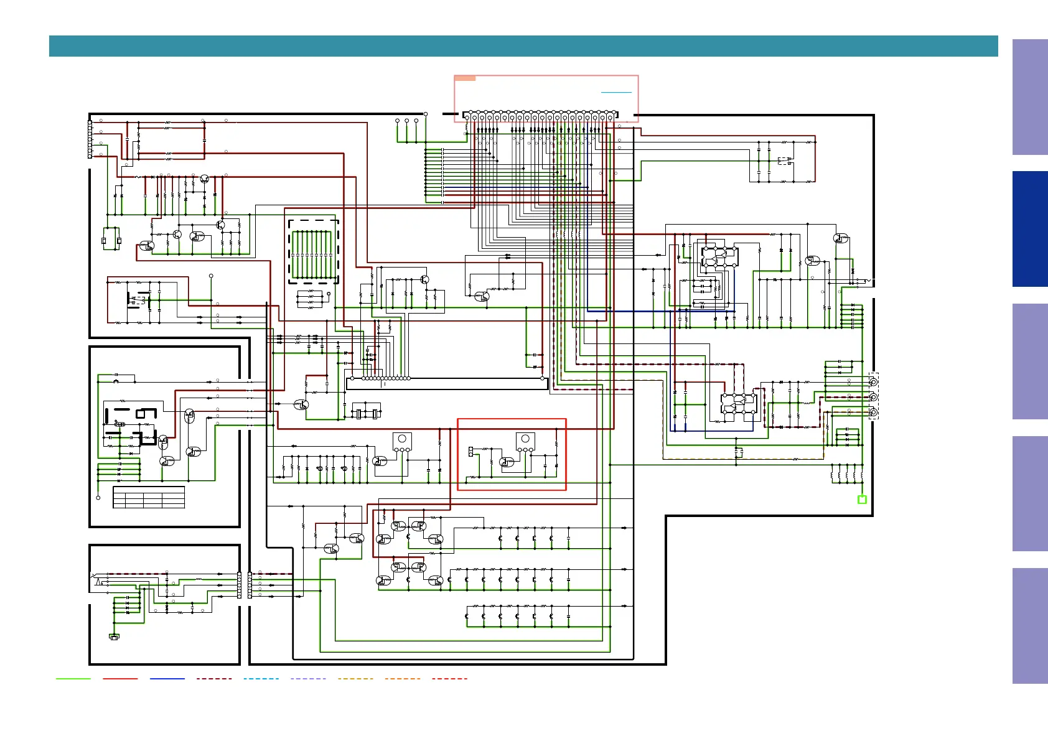The height and width of the screenshot is (741, 1048).
Task: Open the bottommost purple side tab
Action: click(x=1030, y=626)
